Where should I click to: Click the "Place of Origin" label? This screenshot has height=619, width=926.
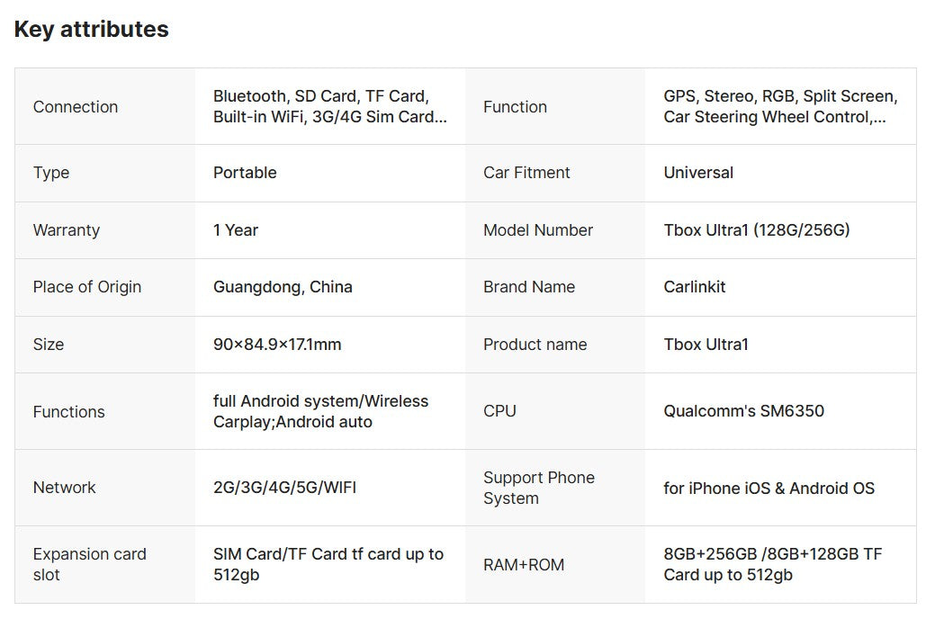click(x=87, y=287)
